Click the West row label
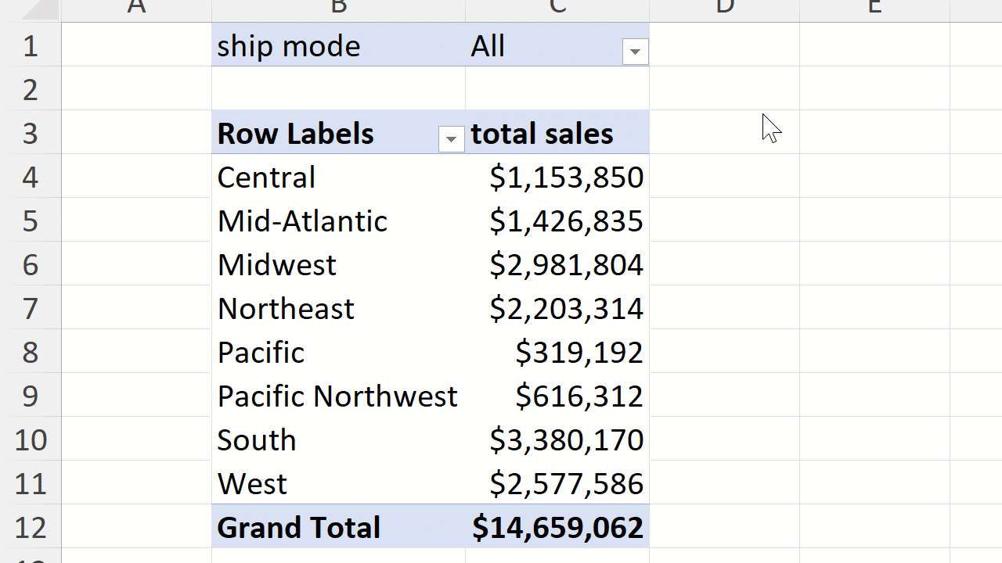This screenshot has height=563, width=1002. [252, 484]
